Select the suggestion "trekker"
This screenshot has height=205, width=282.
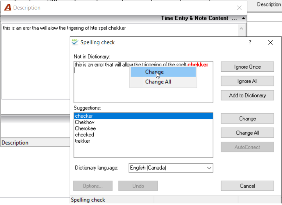(143, 141)
